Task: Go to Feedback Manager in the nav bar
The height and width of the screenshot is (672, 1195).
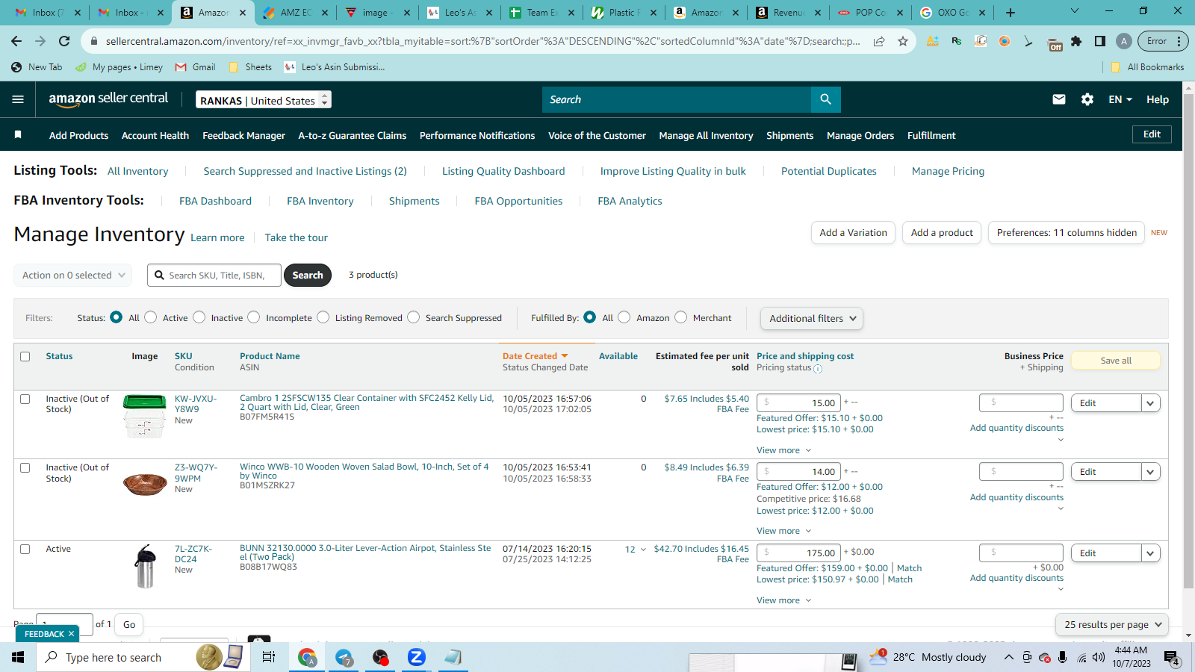Action: (x=243, y=135)
